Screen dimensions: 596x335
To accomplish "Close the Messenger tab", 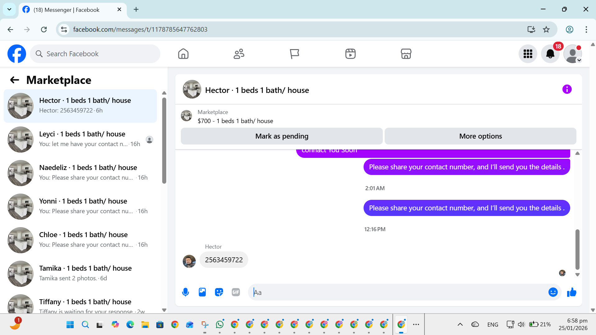I will point(119,10).
